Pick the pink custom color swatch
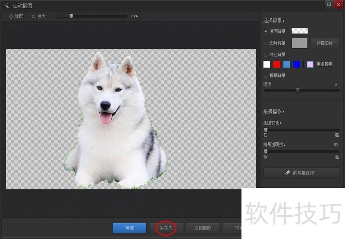This screenshot has height=239, width=345. click(310, 64)
